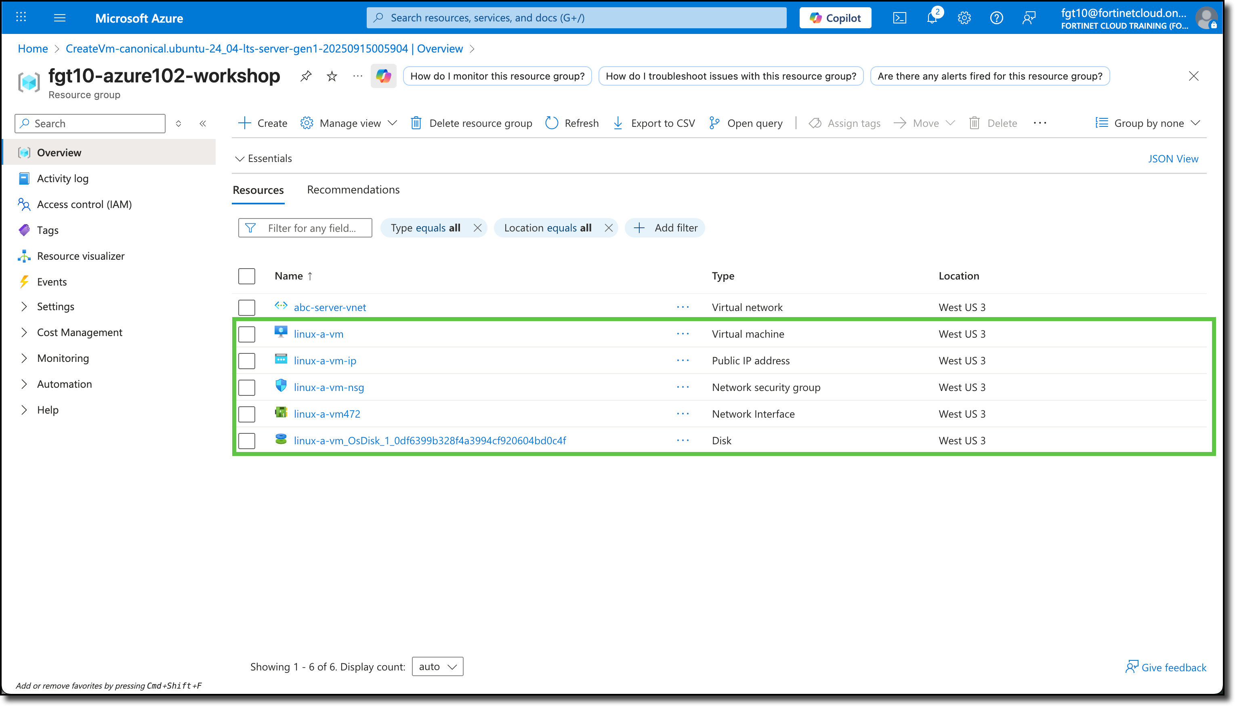Viewport: 1235px width, 706px height.
Task: Collapse the Essentials section
Action: [x=265, y=158]
